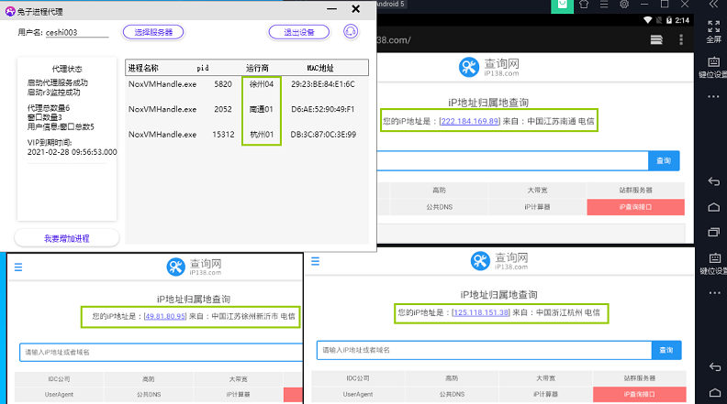Open lower sidebar three-dot more menu
Viewport: 727px width, 404px height.
pyautogui.click(x=714, y=293)
